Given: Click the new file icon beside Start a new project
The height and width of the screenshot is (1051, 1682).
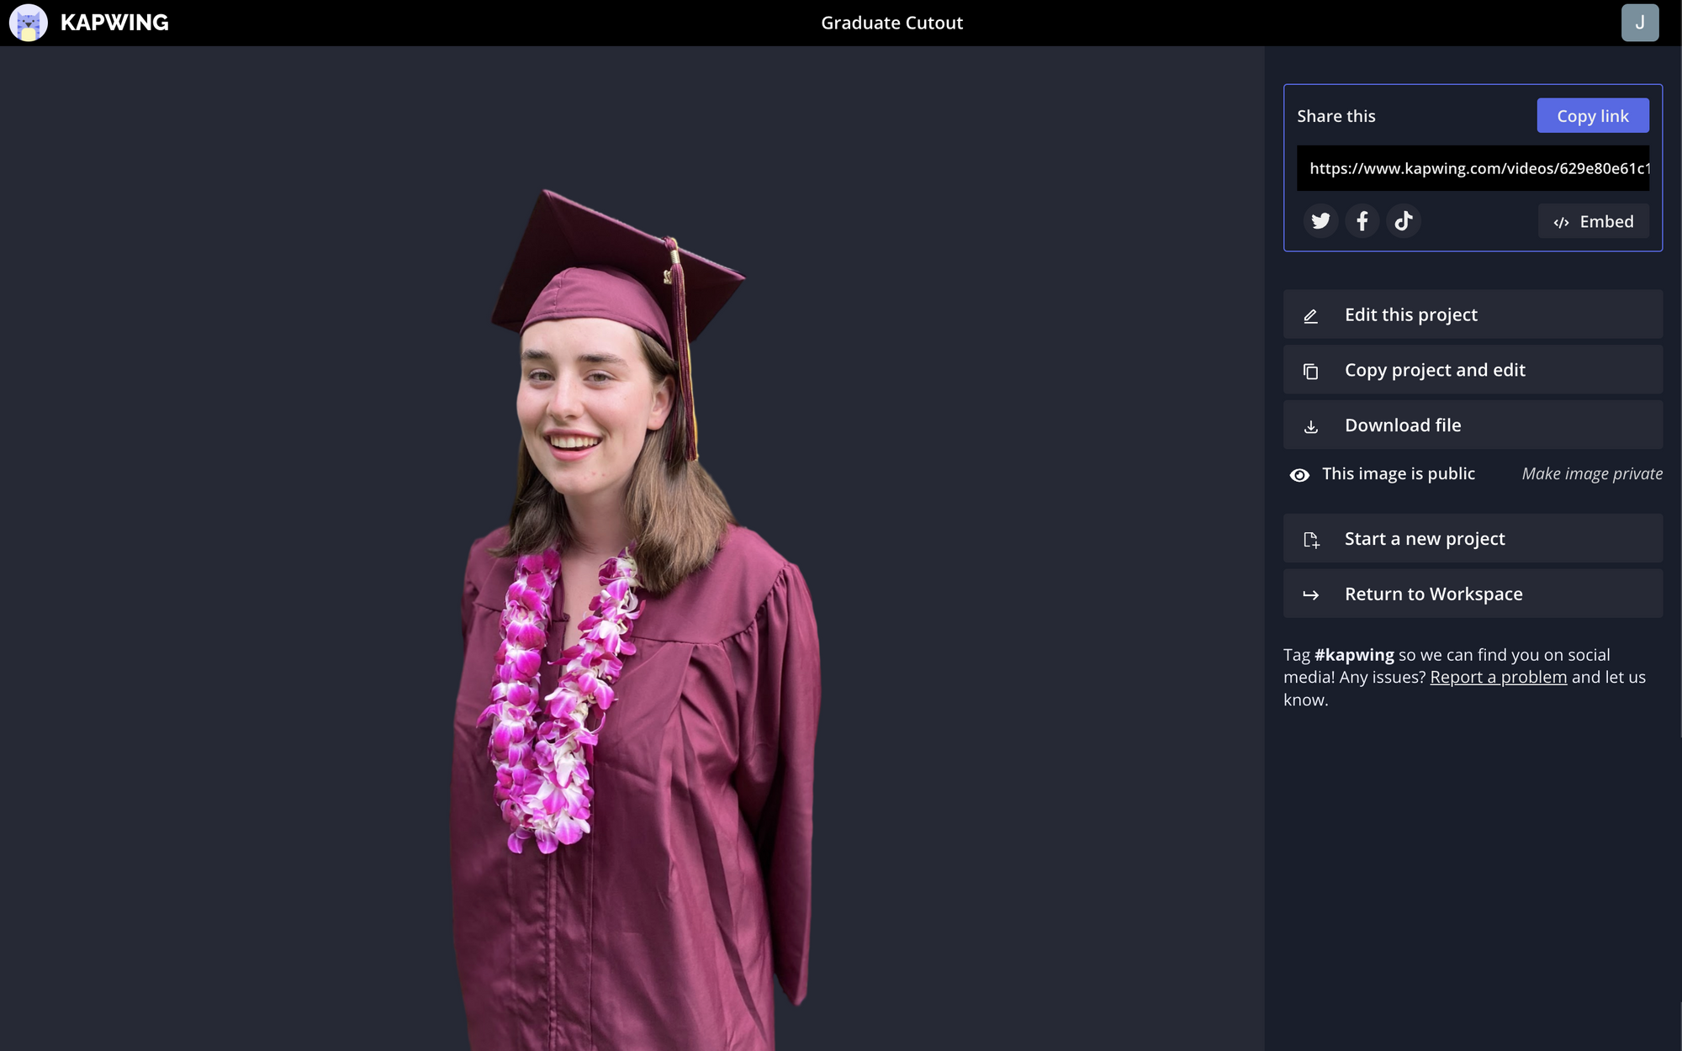Looking at the screenshot, I should click(x=1310, y=540).
